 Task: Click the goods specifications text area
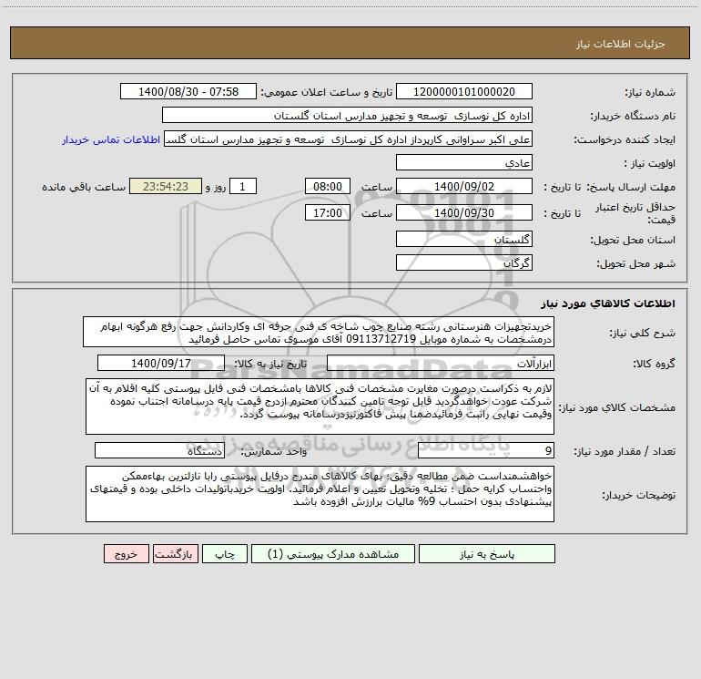point(320,406)
